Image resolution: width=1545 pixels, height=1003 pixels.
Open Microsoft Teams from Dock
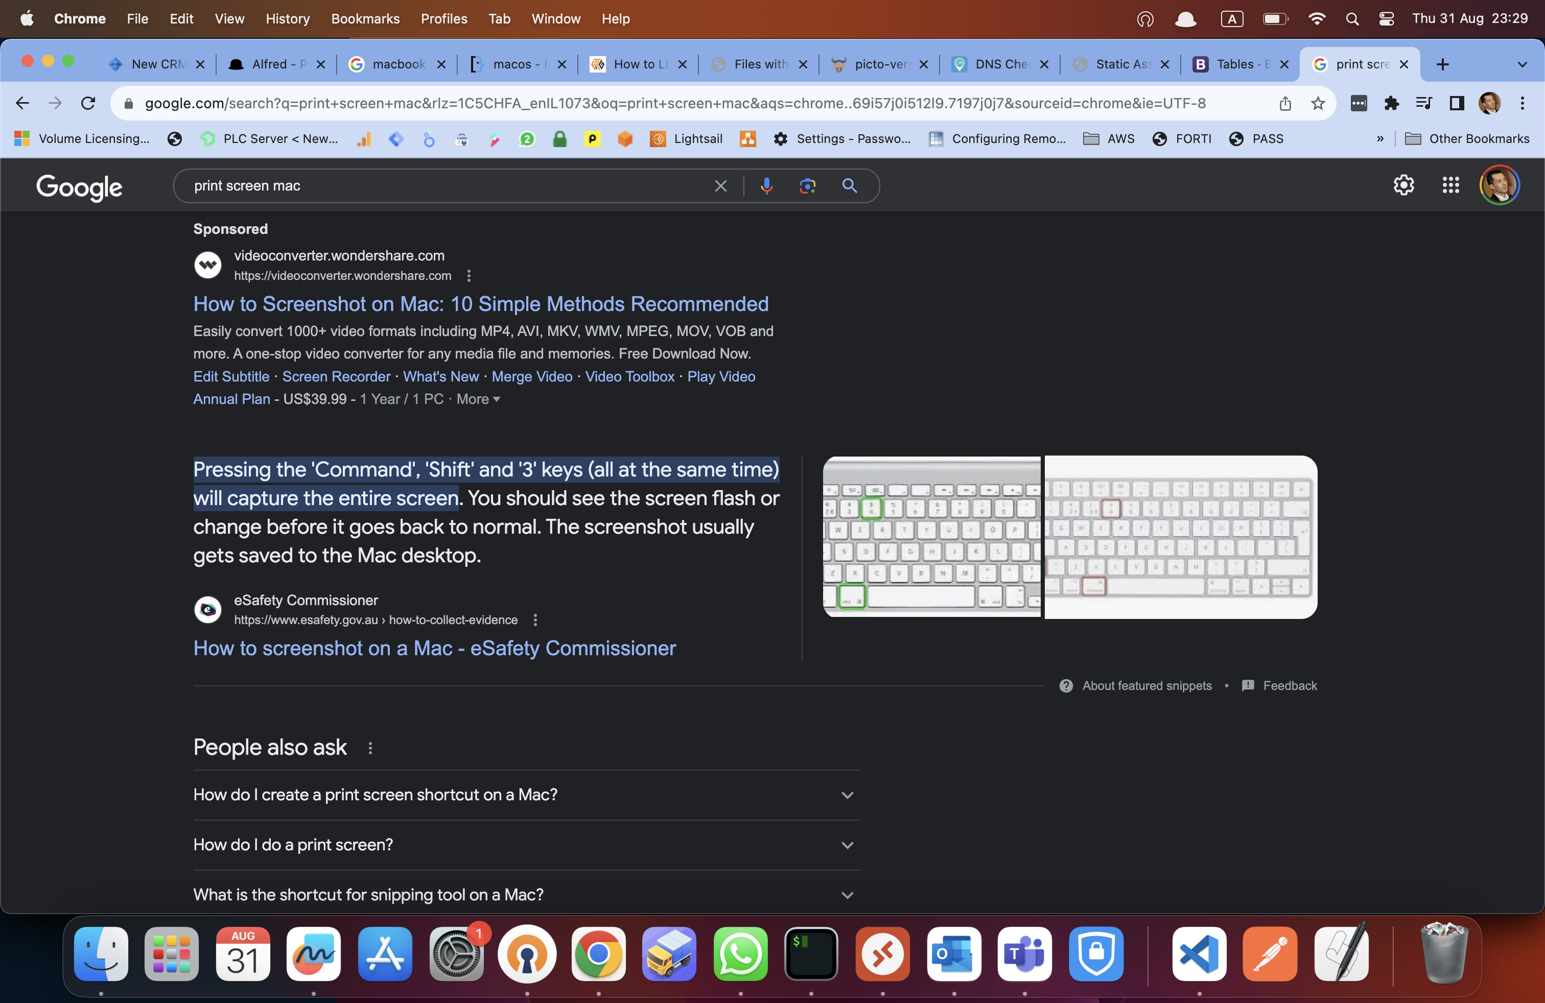(1024, 953)
